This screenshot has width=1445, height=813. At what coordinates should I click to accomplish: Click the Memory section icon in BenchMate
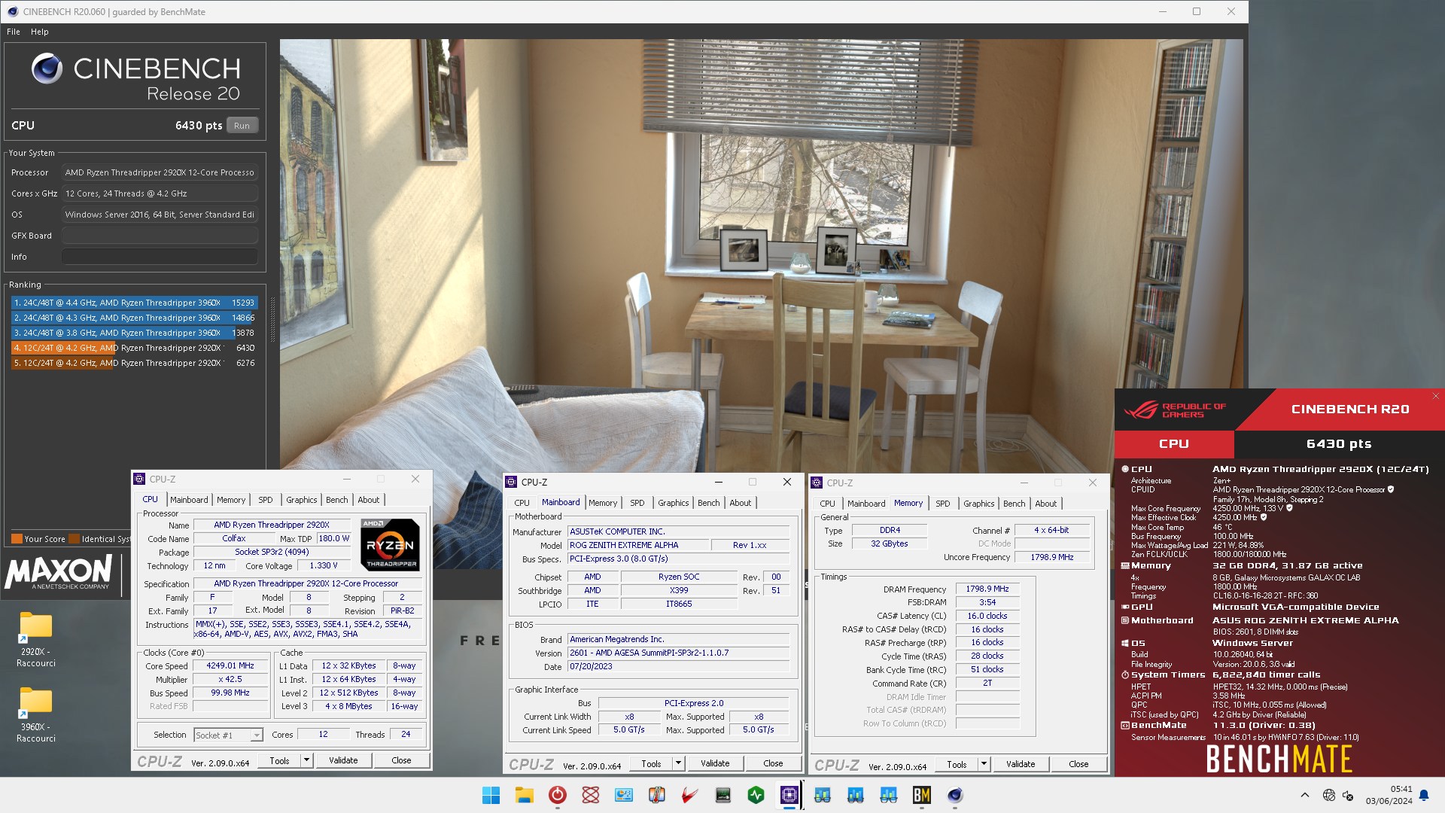click(1125, 565)
